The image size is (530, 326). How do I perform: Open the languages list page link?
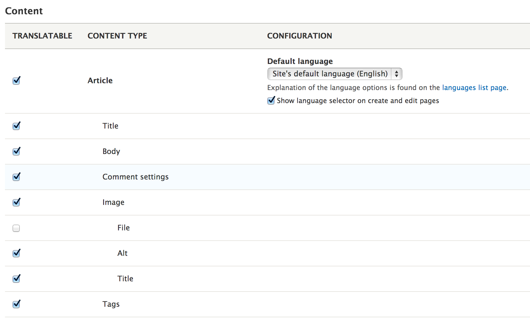pos(474,88)
